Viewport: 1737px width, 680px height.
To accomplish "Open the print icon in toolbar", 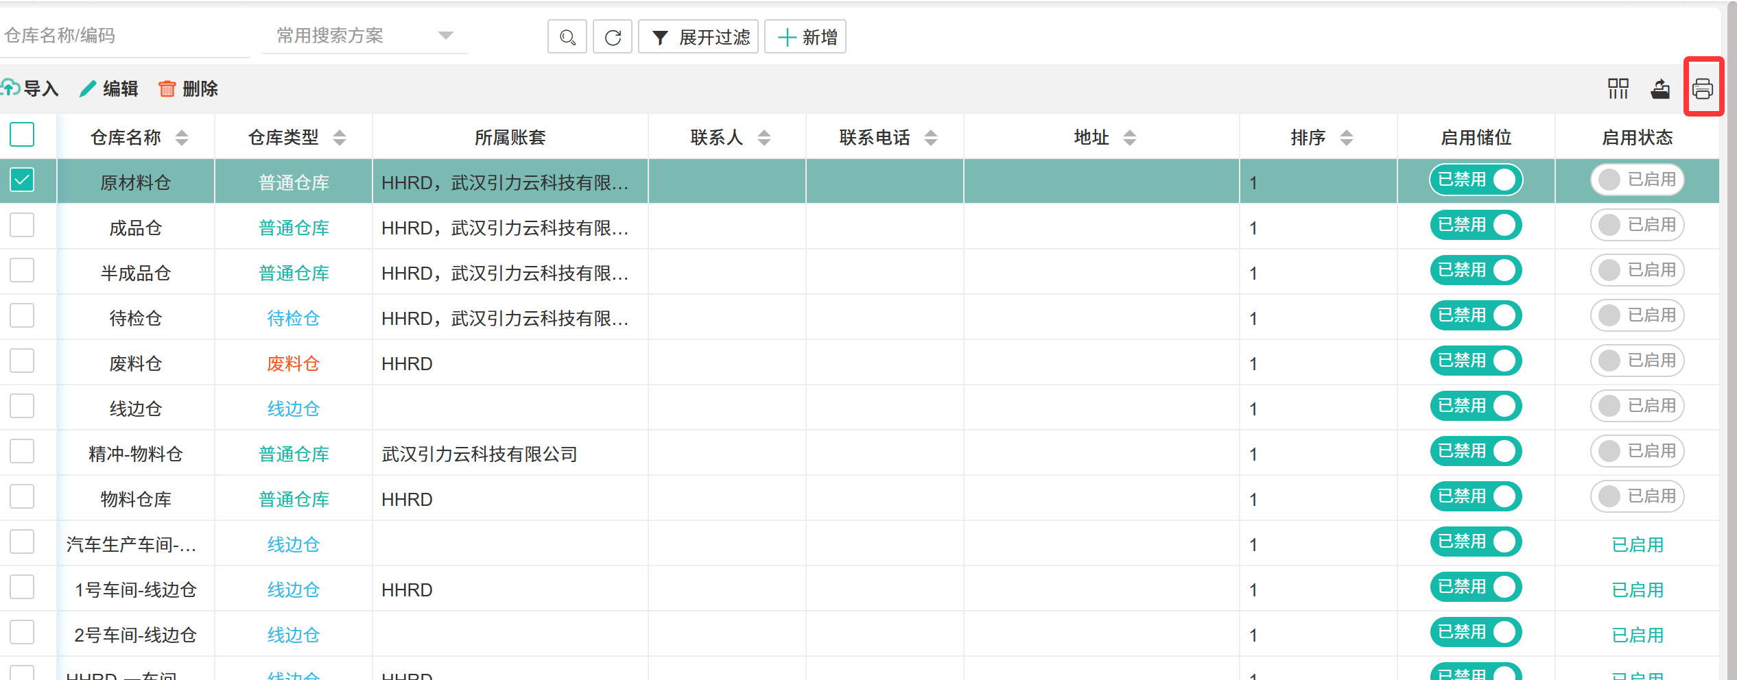I will (1702, 88).
